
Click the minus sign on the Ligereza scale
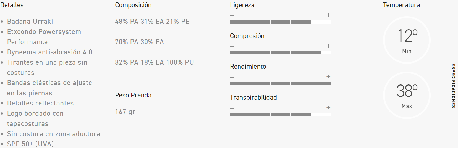232,16
